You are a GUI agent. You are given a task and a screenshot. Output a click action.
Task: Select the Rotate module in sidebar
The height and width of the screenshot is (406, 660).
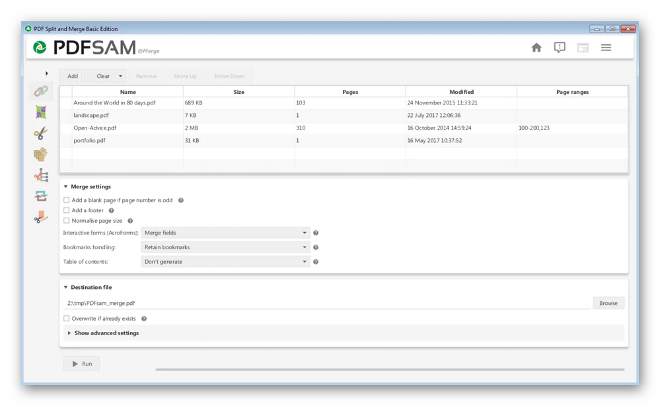pos(41,196)
